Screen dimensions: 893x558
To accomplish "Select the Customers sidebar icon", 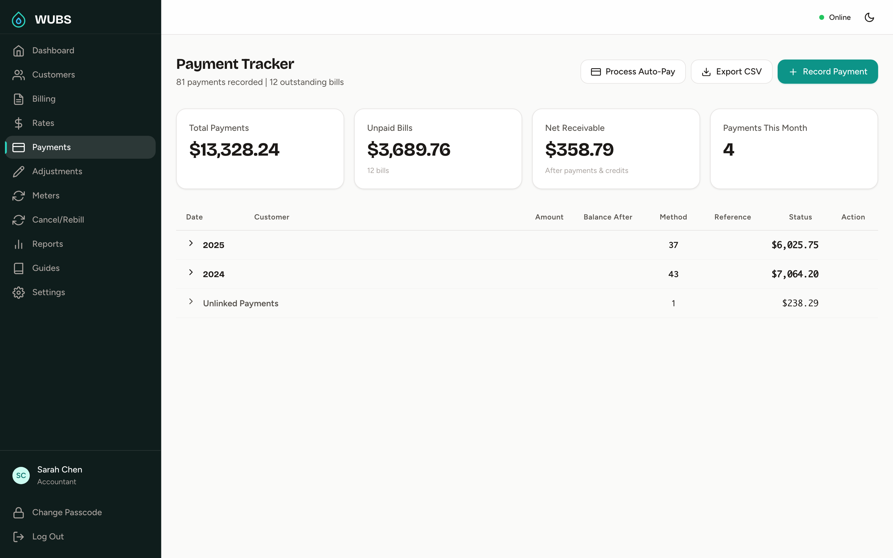I will [x=19, y=74].
